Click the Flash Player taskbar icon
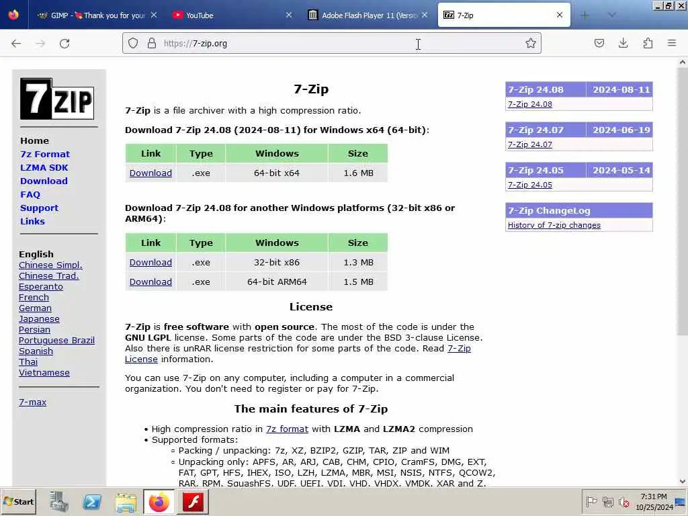 [193, 501]
